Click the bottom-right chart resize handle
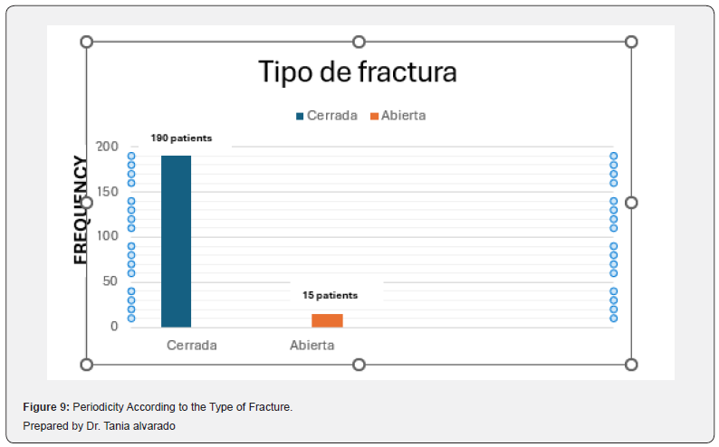Viewport: 719px width, 447px height. point(631,365)
